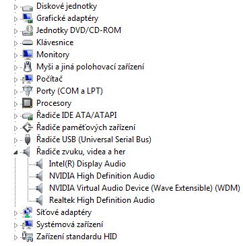Screen dimensions: 243x246
Task: Select Zařízení standardu HID label
Action: [x=77, y=237]
